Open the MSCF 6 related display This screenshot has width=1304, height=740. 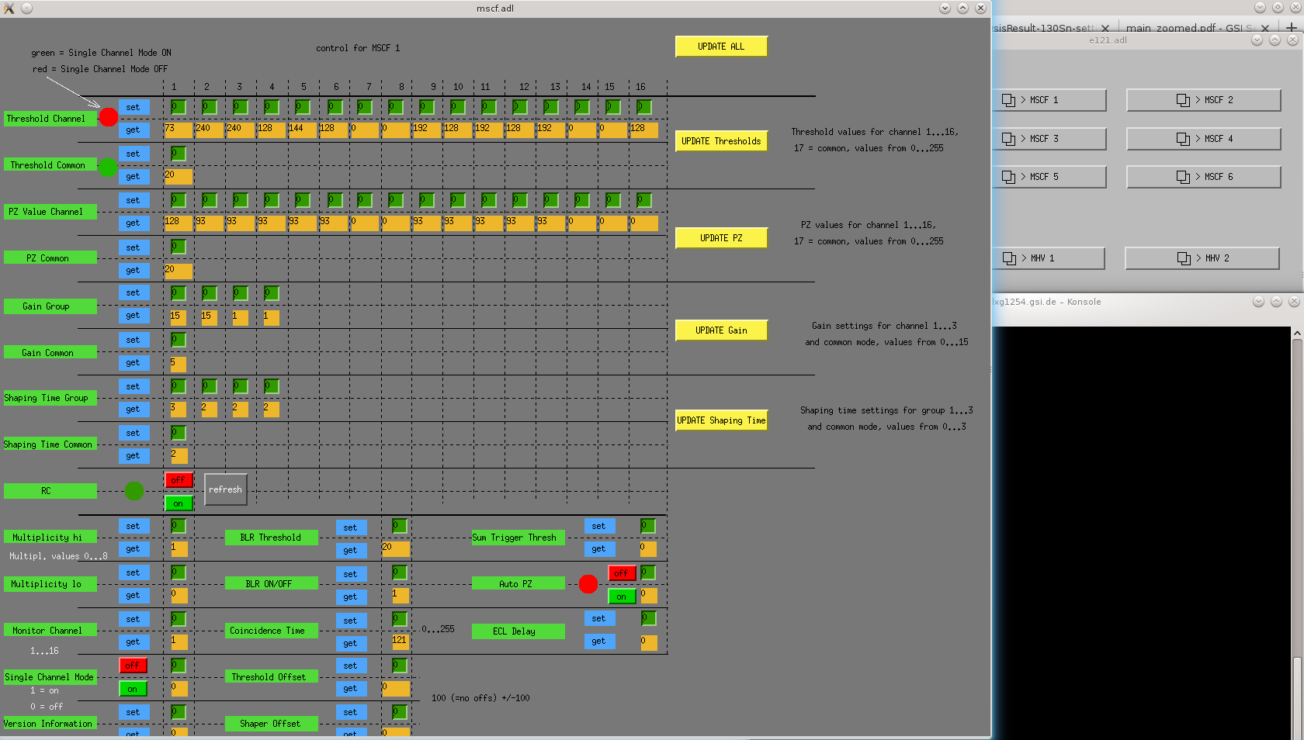[1203, 177]
